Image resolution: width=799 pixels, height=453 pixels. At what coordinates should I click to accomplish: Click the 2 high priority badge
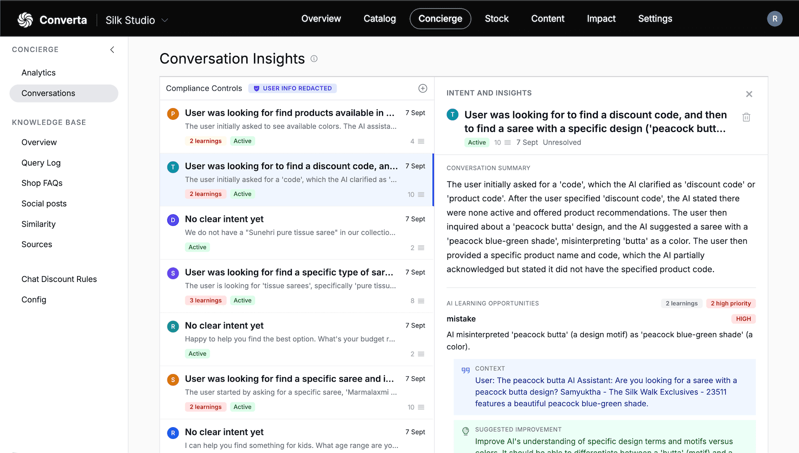(730, 304)
